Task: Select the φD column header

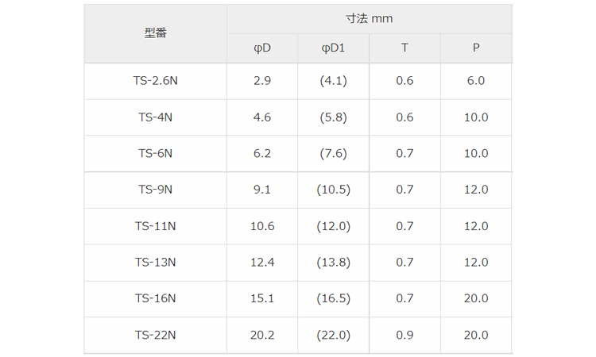Action: 262,48
